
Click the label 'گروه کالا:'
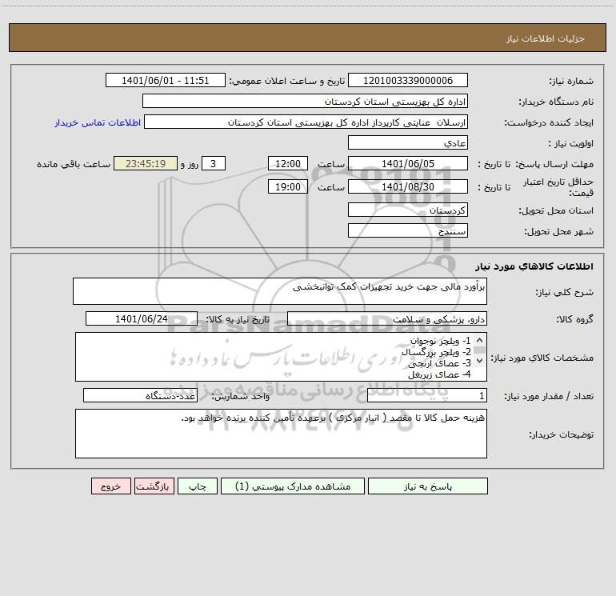click(x=574, y=319)
